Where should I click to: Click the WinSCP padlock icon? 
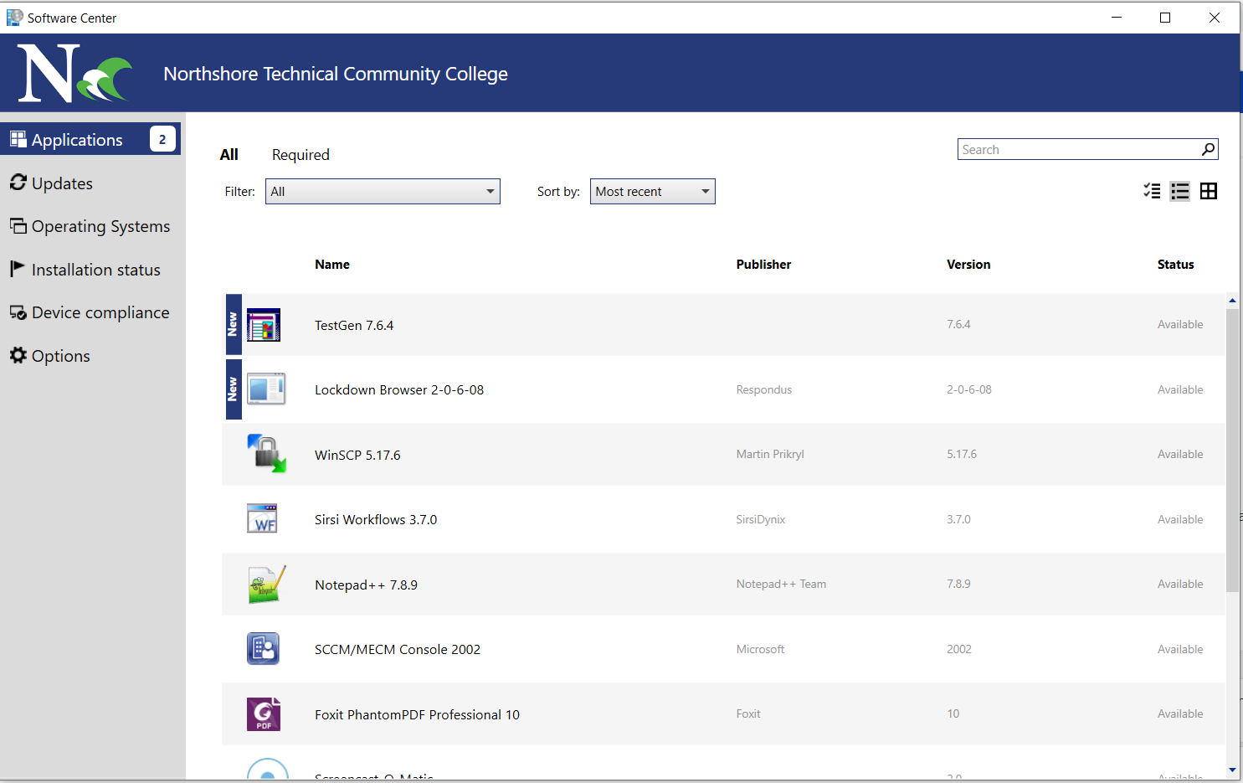(x=266, y=454)
